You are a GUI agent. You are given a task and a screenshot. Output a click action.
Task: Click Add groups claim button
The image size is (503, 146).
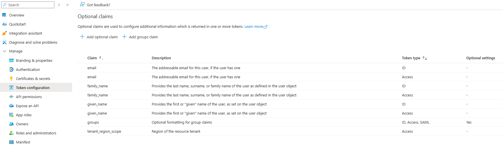[140, 37]
